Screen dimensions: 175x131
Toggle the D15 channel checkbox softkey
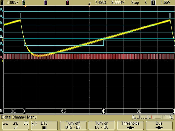click(x=44, y=125)
